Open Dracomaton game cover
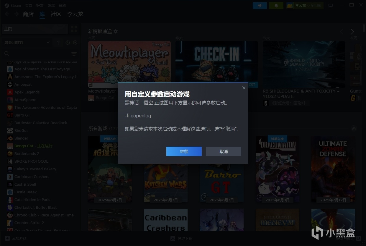This screenshot has height=246, width=366. 277,169
